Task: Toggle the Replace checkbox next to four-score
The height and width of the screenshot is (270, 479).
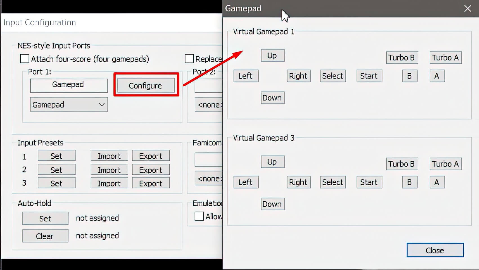Action: tap(189, 59)
